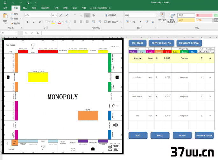Switch to the Insert tab
The height and width of the screenshot is (160, 218).
25,8
